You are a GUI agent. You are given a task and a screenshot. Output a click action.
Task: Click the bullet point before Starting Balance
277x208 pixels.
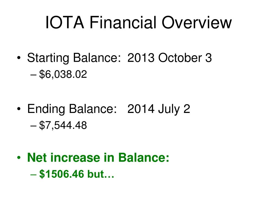pos(19,58)
